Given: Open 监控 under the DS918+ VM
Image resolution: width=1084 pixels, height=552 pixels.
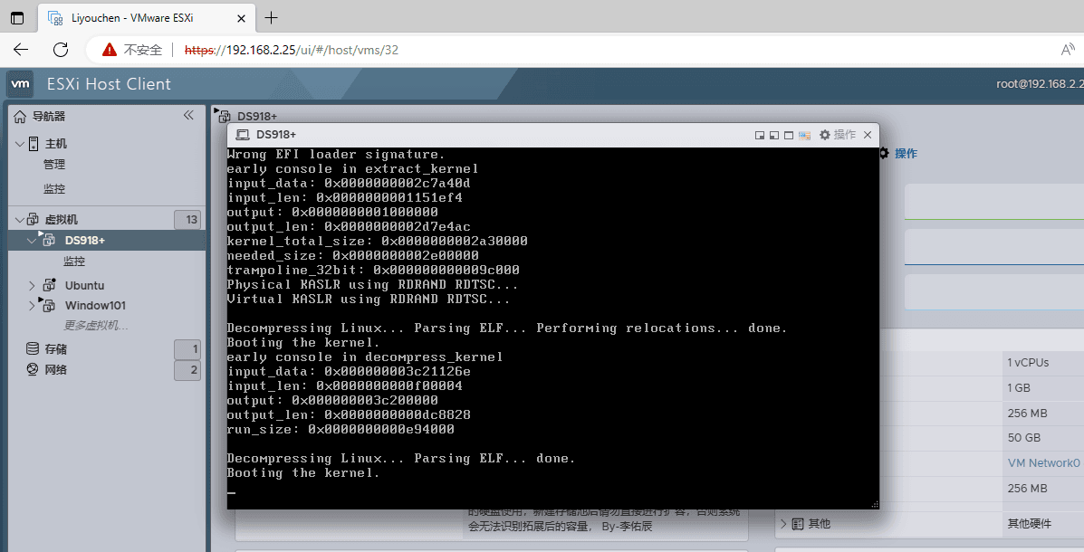Looking at the screenshot, I should (x=74, y=262).
